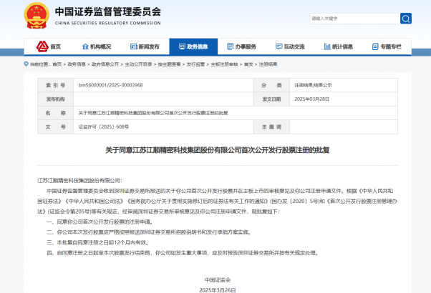Click the 中国证监会 signature line
The height and width of the screenshot is (293, 431).
[x=218, y=280]
